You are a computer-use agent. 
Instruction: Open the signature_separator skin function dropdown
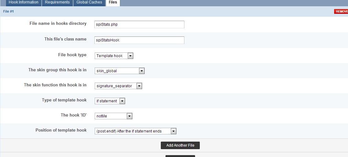coord(118,86)
